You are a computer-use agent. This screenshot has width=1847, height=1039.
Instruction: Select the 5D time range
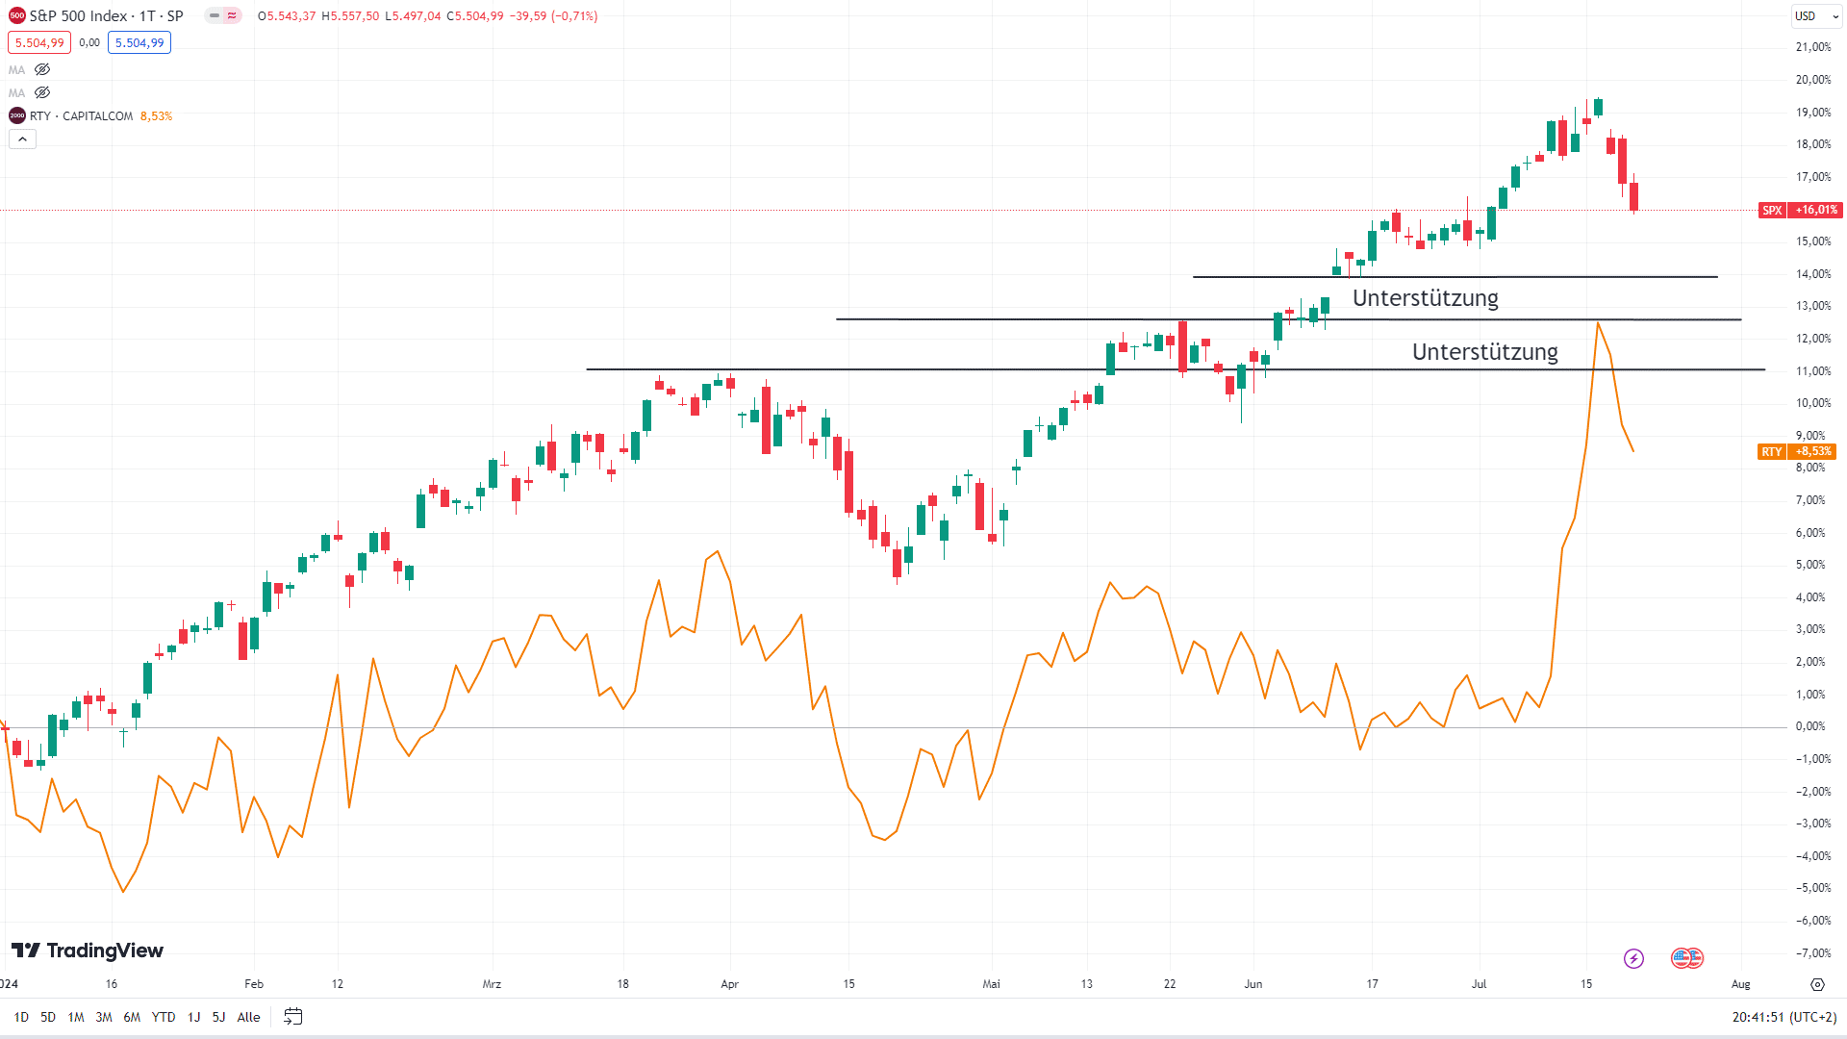48,1017
